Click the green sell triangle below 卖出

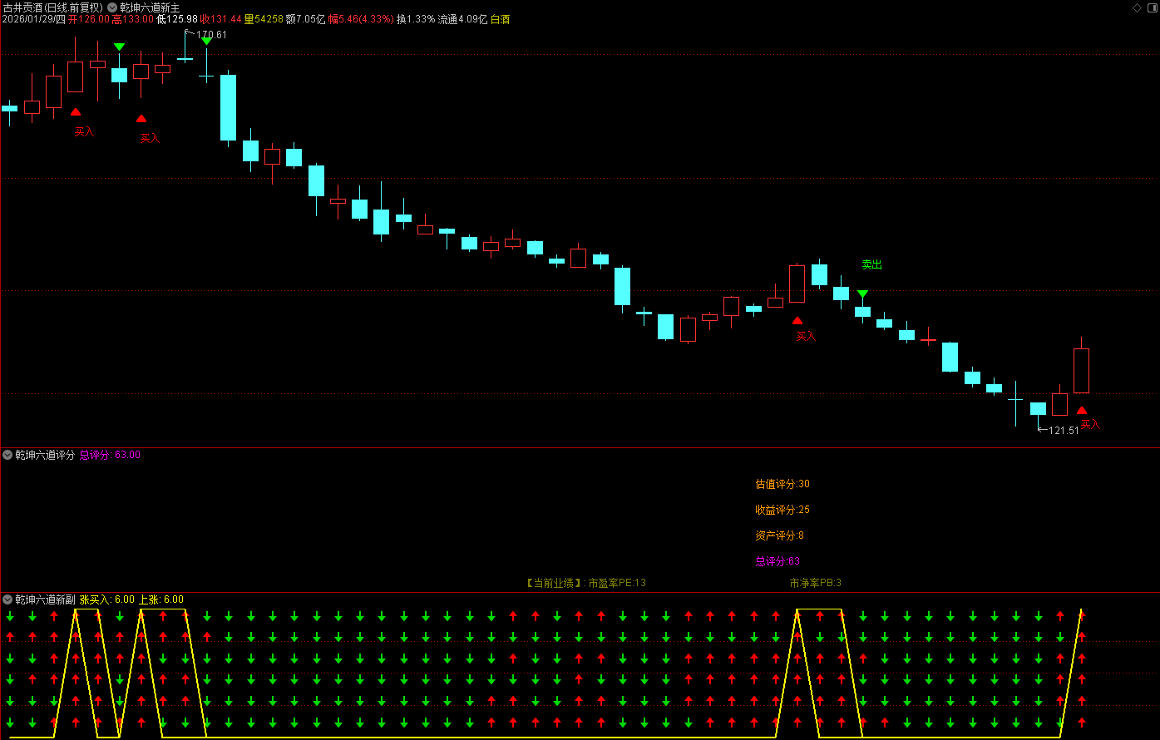pyautogui.click(x=863, y=294)
